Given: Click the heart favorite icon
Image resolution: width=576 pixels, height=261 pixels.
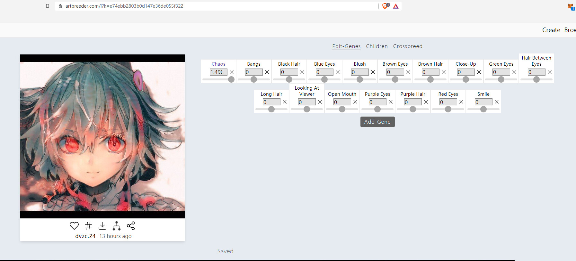Looking at the screenshot, I should (74, 226).
